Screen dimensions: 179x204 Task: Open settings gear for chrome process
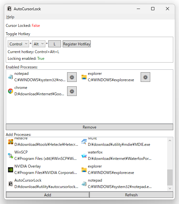pos(72,91)
